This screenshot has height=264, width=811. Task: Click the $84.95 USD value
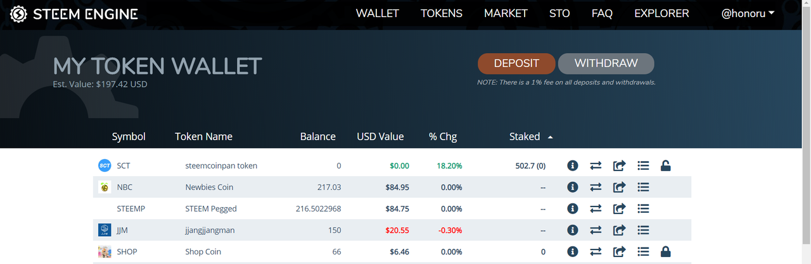coord(397,187)
